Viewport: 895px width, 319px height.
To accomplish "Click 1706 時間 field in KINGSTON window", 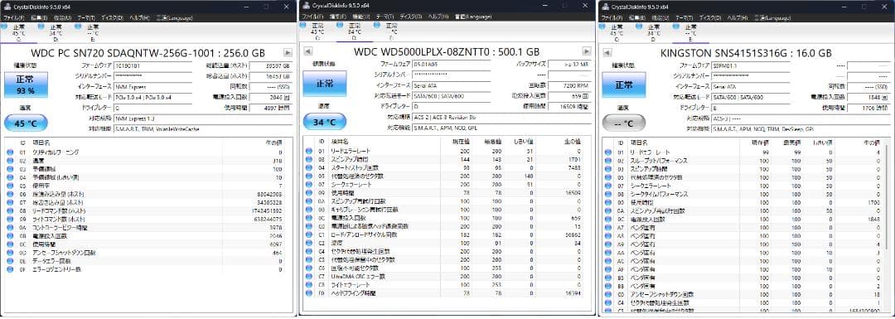I will click(x=868, y=107).
